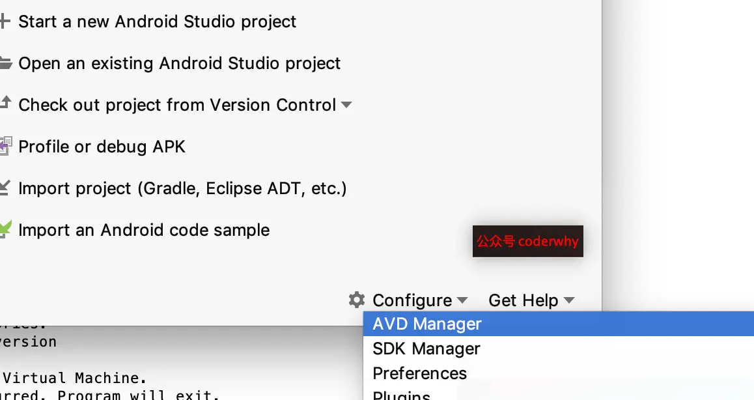Click the Configure gear icon
754x400 pixels.
click(357, 300)
